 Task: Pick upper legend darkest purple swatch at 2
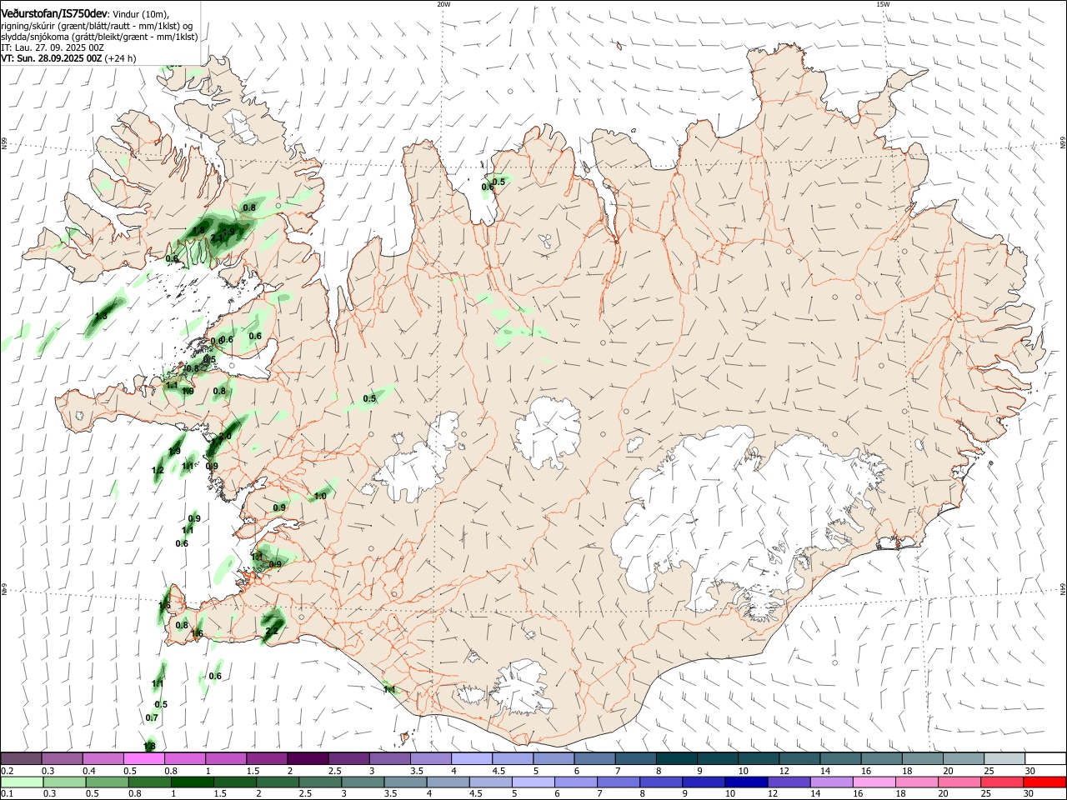[x=308, y=758]
